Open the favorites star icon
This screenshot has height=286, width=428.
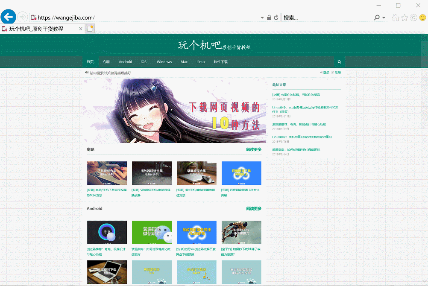click(x=405, y=18)
